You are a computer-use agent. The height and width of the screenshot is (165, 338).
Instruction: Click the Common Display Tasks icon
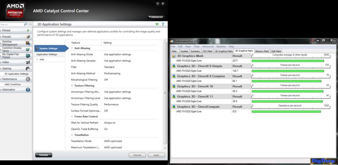[x=28, y=49]
